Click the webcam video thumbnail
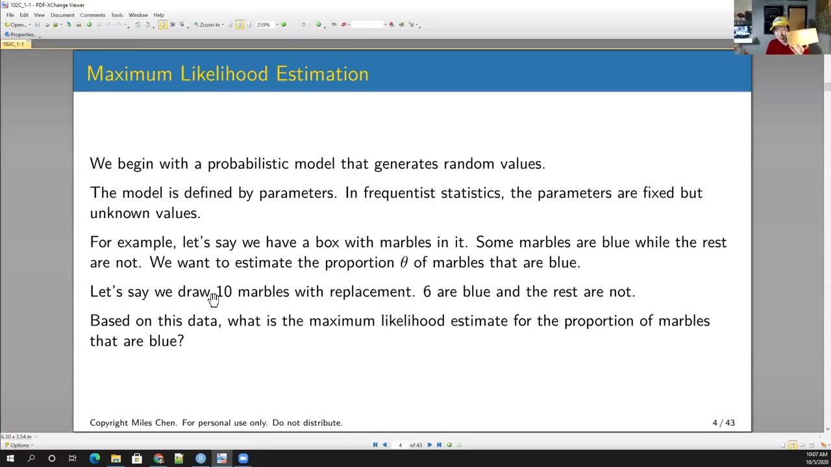The height and width of the screenshot is (467, 831). point(782,27)
